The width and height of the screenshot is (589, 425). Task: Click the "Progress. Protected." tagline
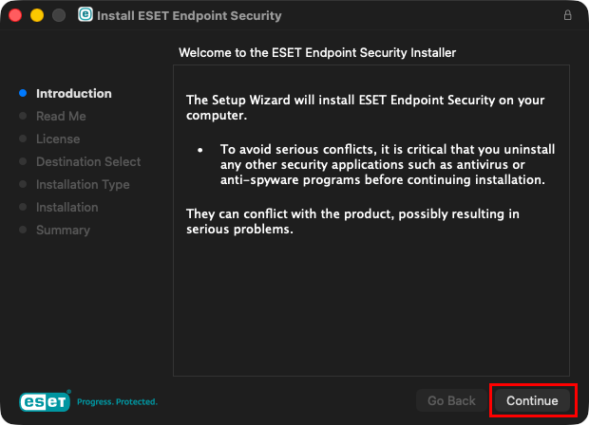pos(117,401)
